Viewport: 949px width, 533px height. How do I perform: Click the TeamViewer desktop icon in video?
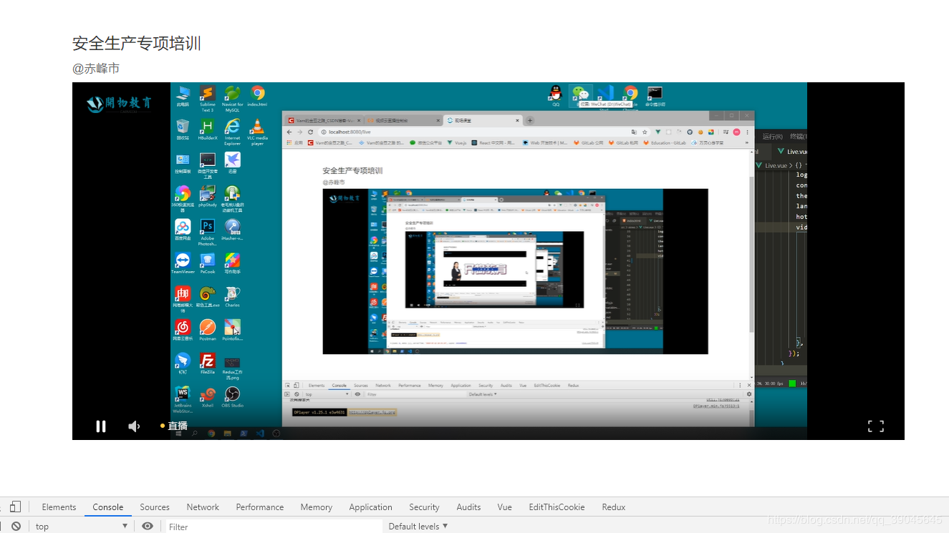(183, 263)
